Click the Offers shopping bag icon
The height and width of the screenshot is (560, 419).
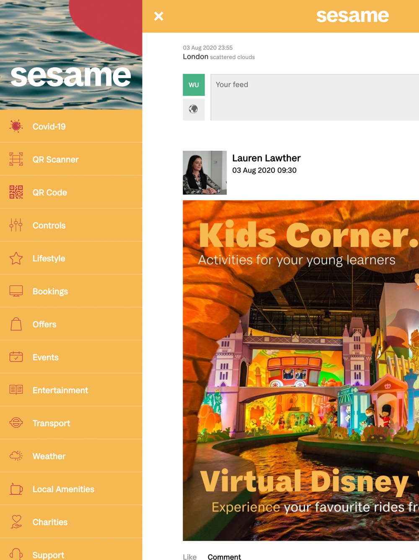(x=16, y=324)
